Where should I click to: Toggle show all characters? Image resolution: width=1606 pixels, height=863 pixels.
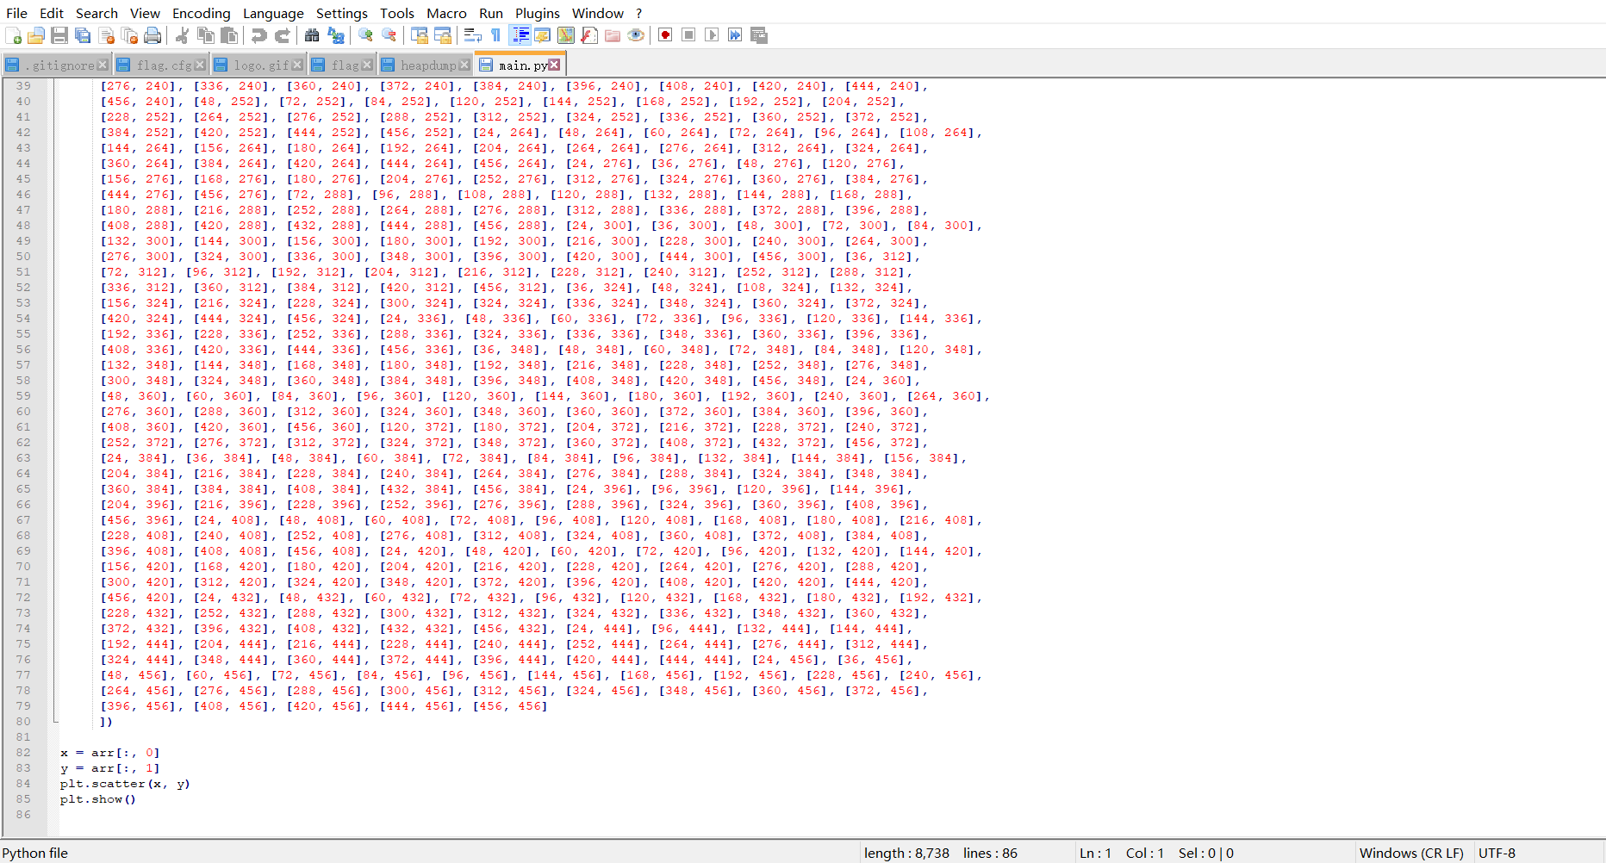click(495, 35)
